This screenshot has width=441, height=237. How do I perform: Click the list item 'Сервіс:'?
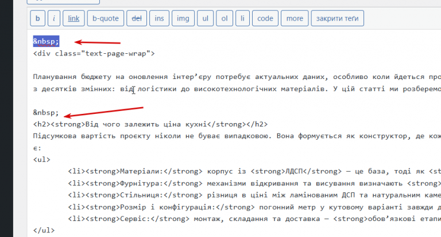(x=254, y=219)
